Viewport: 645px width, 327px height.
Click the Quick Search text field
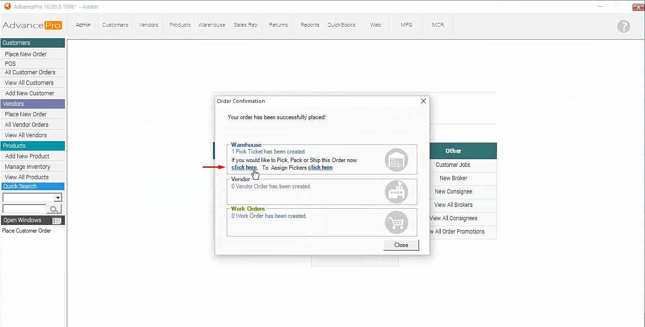(24, 209)
